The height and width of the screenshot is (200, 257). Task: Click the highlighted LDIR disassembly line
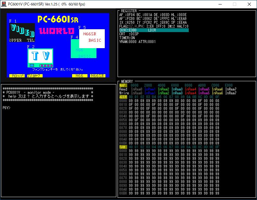[x=154, y=30]
